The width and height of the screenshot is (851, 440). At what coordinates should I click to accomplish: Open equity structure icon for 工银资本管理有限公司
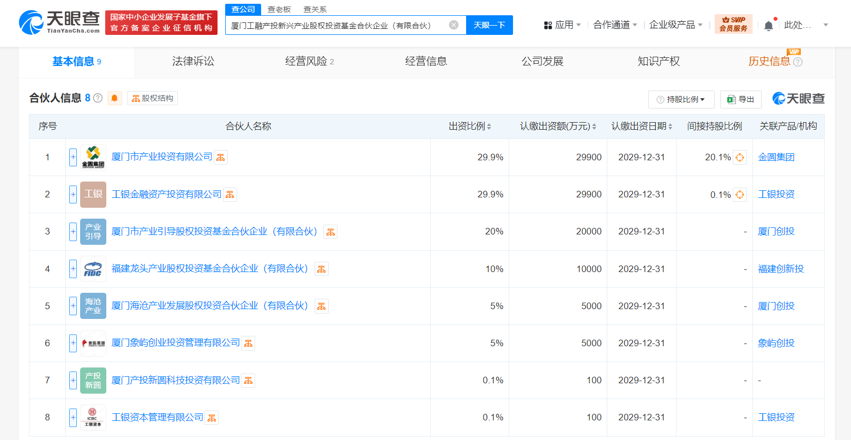click(x=212, y=418)
